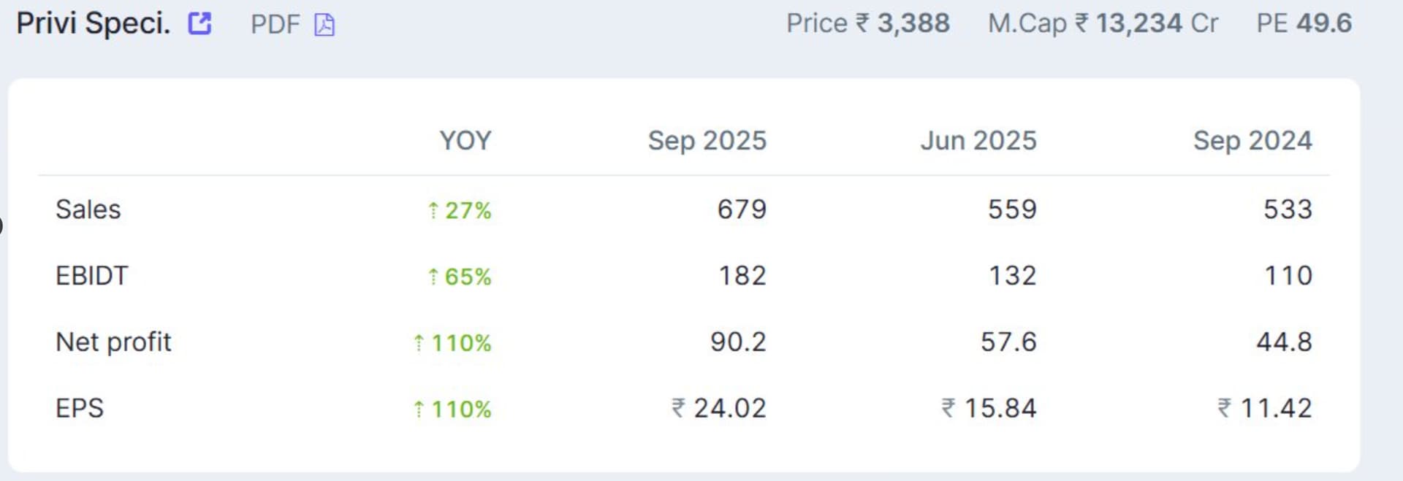The height and width of the screenshot is (481, 1403).
Task: Click the PDF text link
Action: [275, 25]
